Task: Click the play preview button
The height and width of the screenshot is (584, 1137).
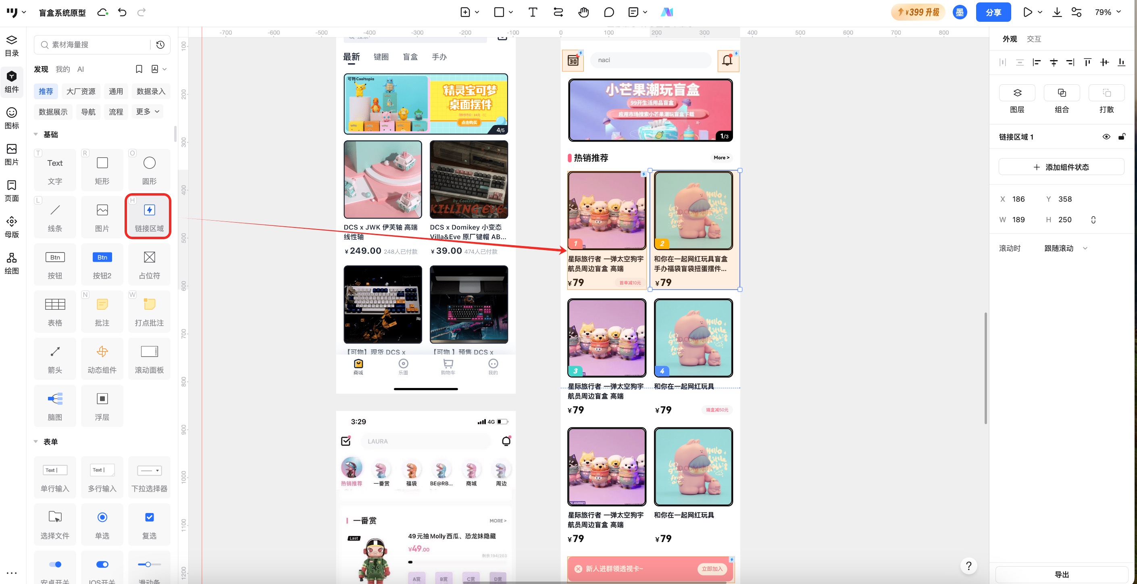Action: [1028, 13]
